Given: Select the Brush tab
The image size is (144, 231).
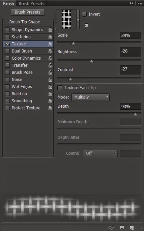Looking at the screenshot, I should (x=8, y=3).
